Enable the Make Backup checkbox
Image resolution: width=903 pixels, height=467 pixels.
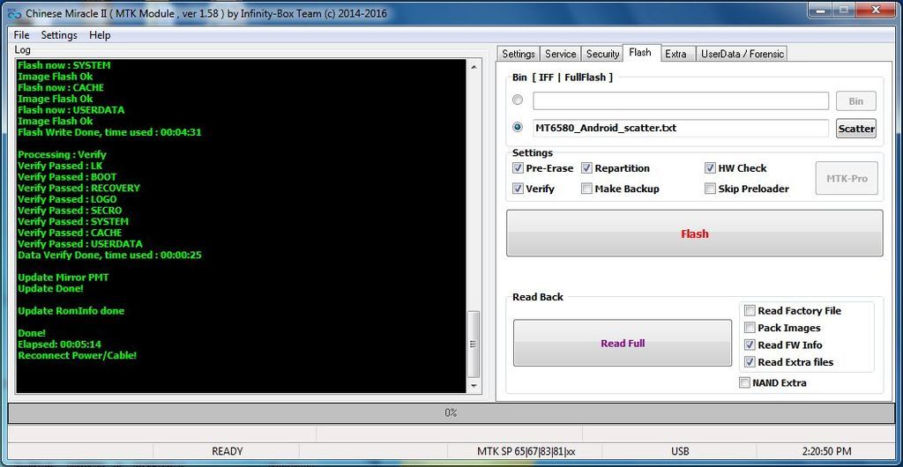[x=586, y=189]
